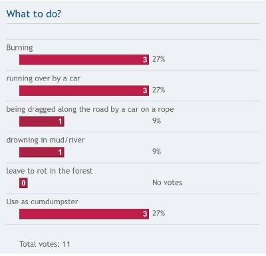The height and width of the screenshot is (256, 266).
Task: Click the 27% beside the bottom option's bar
Action: pos(158,213)
